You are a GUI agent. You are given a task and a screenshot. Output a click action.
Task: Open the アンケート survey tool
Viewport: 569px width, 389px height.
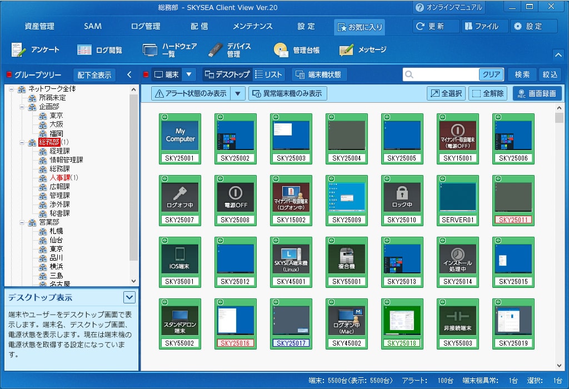(x=35, y=49)
